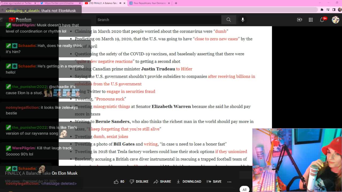The height and width of the screenshot is (192, 342).
Task: Open the Chrome profile avatar
Action: coord(340,10)
